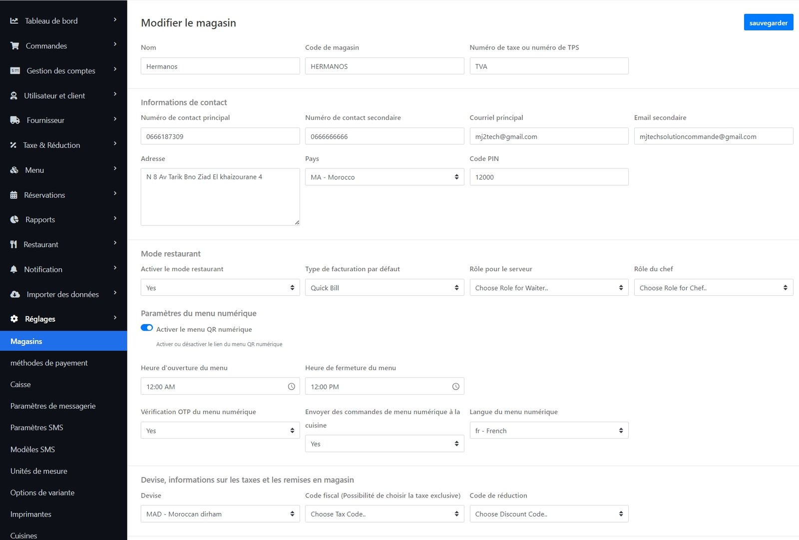Image resolution: width=799 pixels, height=540 pixels.
Task: Click the cloud Importer des données icon
Action: click(15, 294)
